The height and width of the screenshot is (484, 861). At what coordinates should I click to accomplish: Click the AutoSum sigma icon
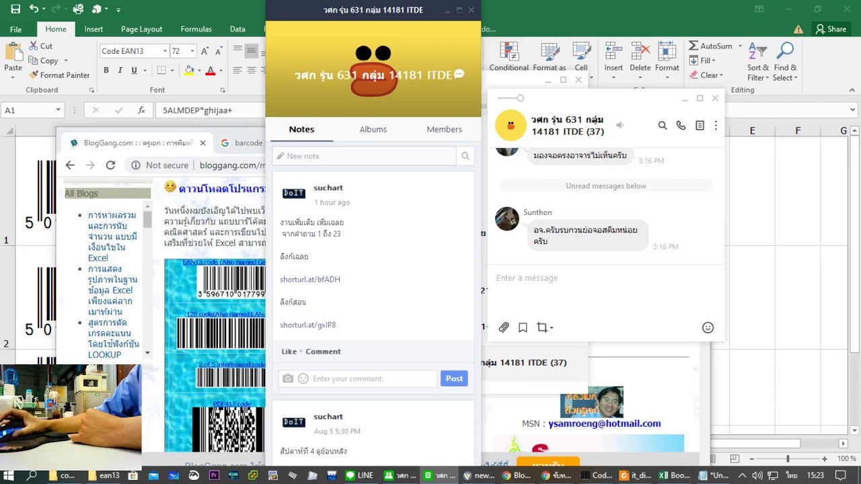(x=694, y=46)
